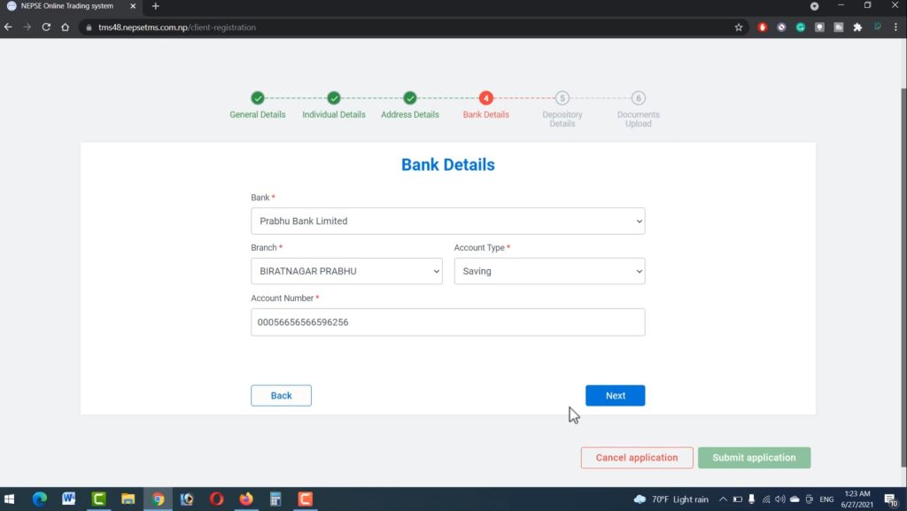
Task: Open the Extensions puzzle icon
Action: pos(857,27)
